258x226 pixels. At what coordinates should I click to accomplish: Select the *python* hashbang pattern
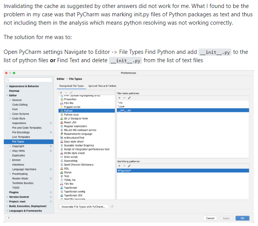(183, 171)
